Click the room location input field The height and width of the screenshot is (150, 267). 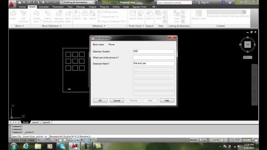(154, 57)
